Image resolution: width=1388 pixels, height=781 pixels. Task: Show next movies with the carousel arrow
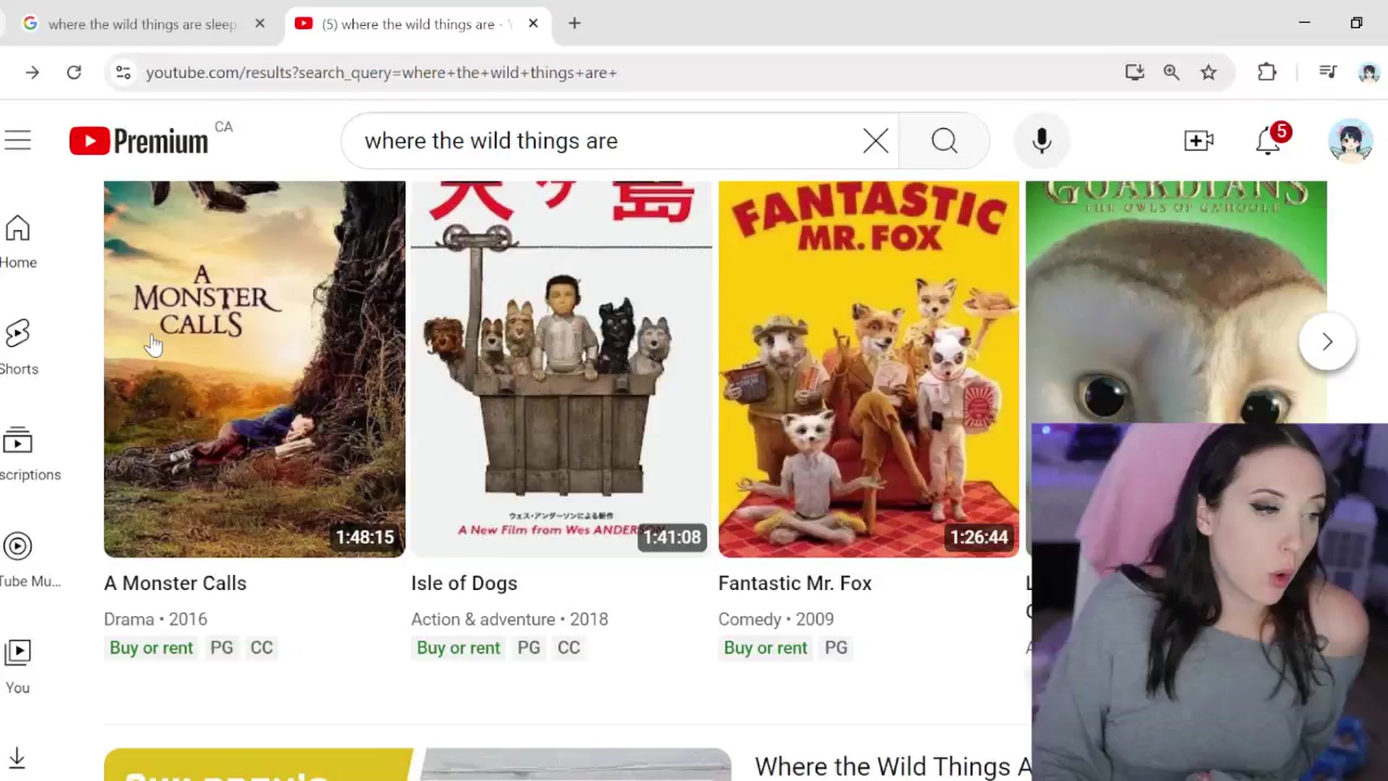[x=1327, y=341]
